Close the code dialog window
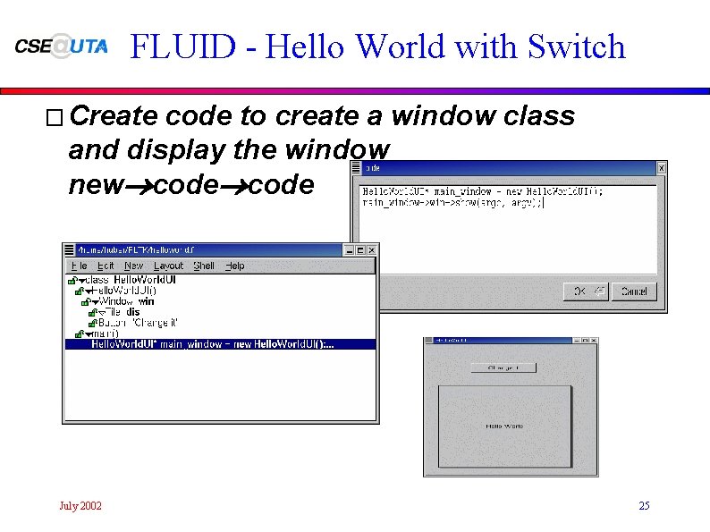The height and width of the screenshot is (532, 710). tap(661, 168)
